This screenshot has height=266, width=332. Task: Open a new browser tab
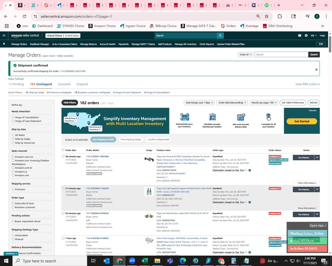[279, 5]
